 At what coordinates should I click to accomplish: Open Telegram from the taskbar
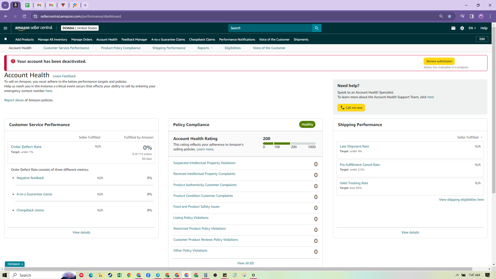tap(158, 275)
